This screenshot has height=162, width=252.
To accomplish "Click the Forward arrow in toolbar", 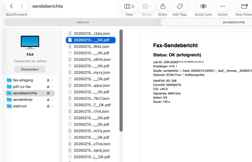I will 22,6.
